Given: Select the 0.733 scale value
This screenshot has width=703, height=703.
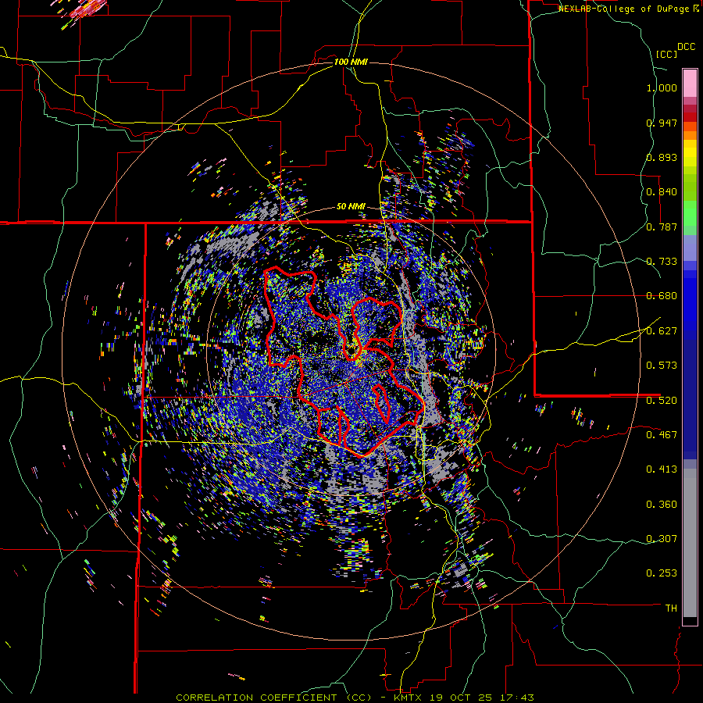Looking at the screenshot, I should (662, 261).
